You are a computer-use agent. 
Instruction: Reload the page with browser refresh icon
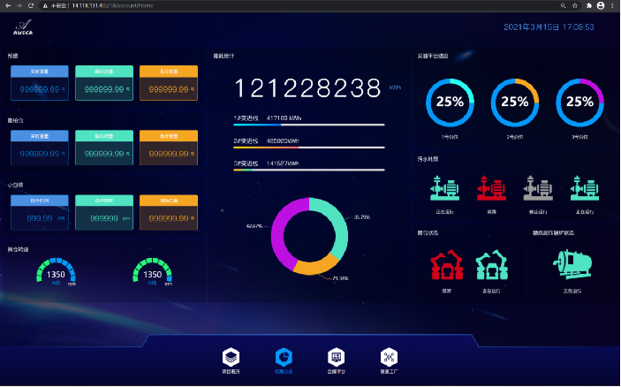(31, 5)
